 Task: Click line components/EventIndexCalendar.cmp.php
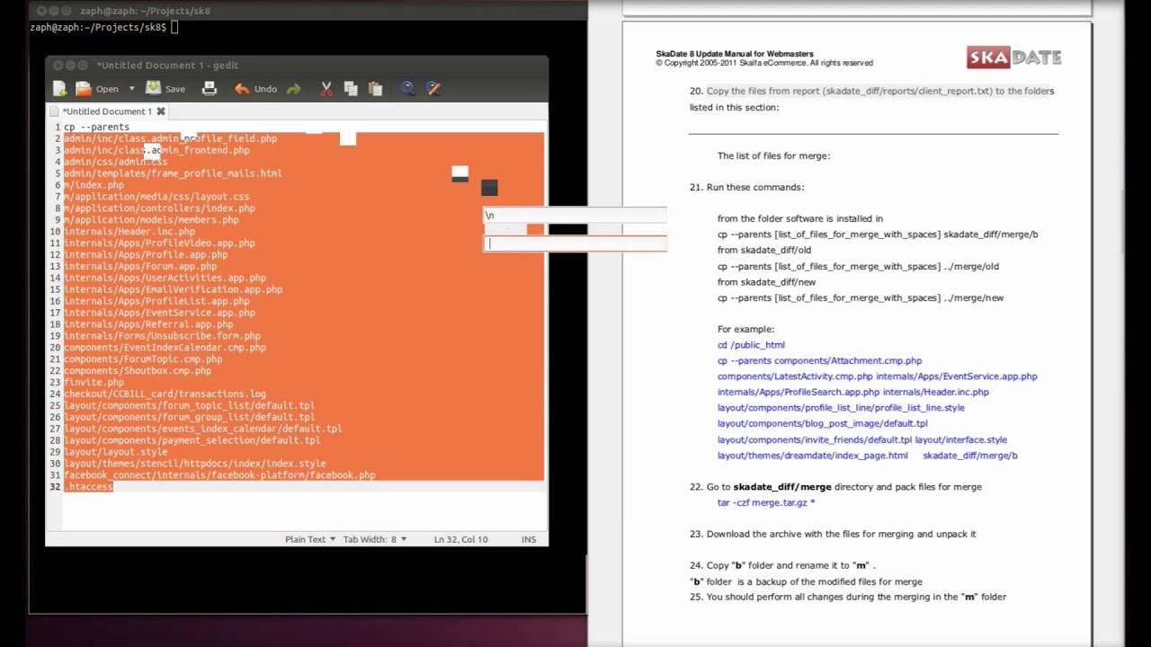pyautogui.click(x=165, y=348)
